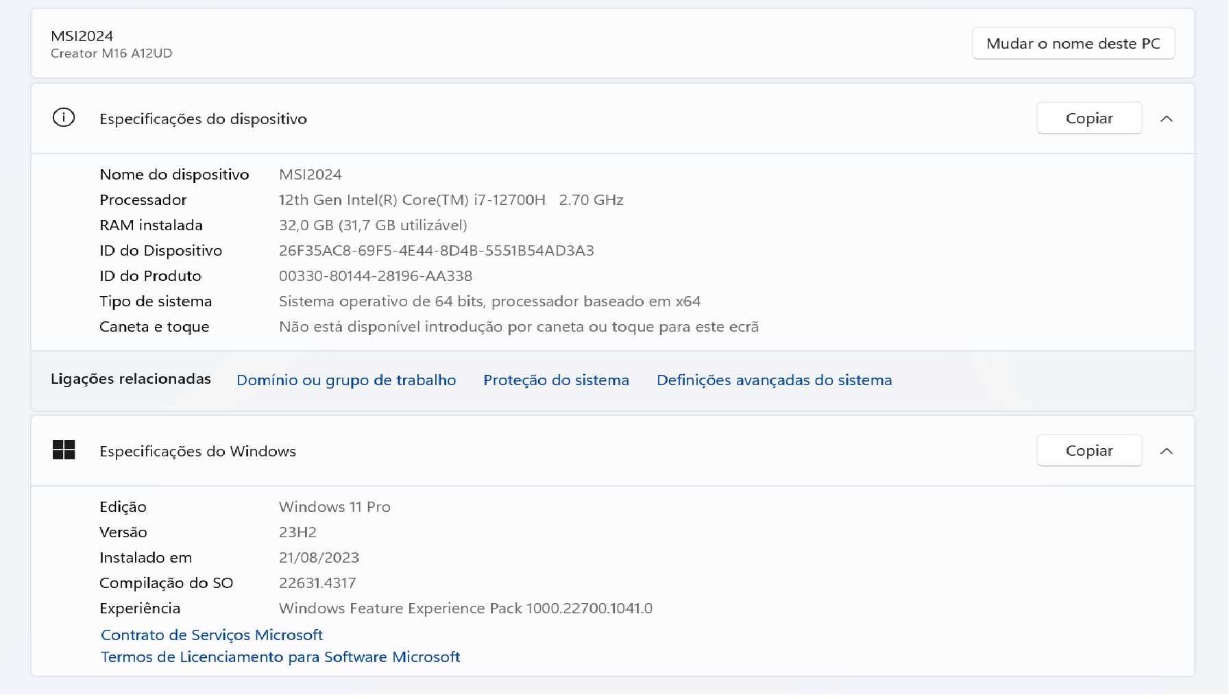Click the Experiência label
The width and height of the screenshot is (1229, 699).
click(x=140, y=609)
